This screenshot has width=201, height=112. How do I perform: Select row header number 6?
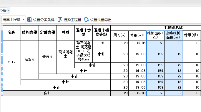[2, 82]
